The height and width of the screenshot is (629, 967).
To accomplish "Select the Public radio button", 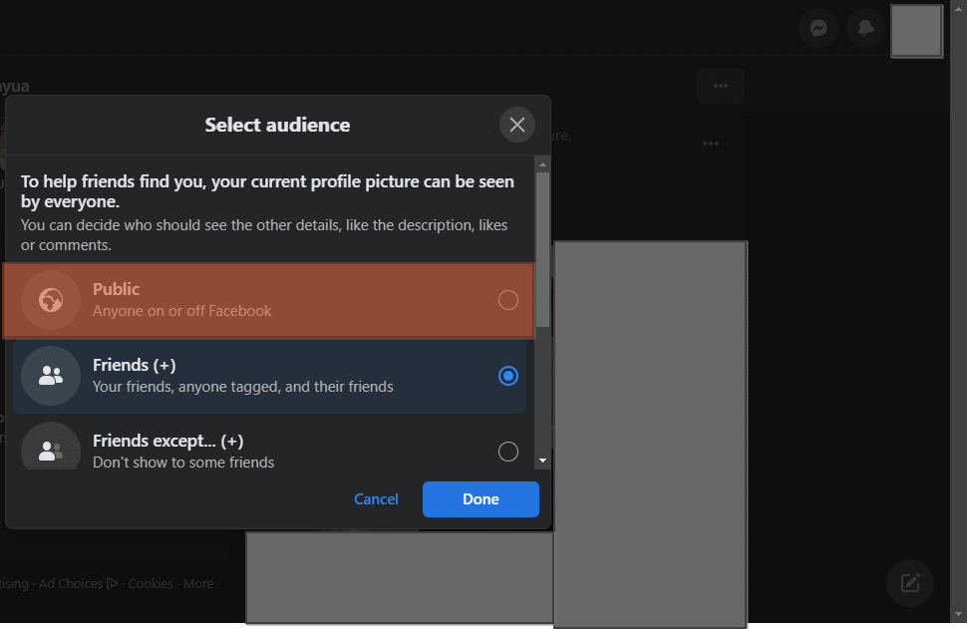I will 508,300.
